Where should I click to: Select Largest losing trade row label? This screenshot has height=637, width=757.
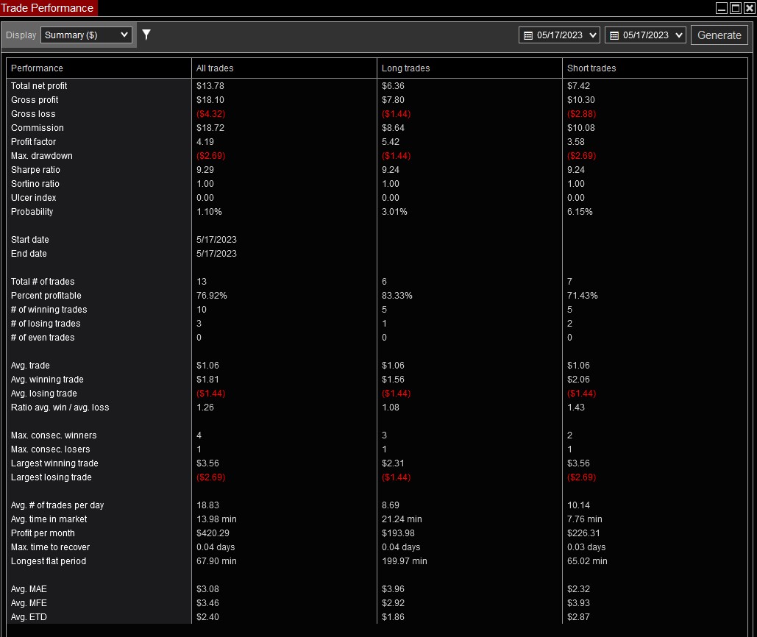[x=51, y=478]
